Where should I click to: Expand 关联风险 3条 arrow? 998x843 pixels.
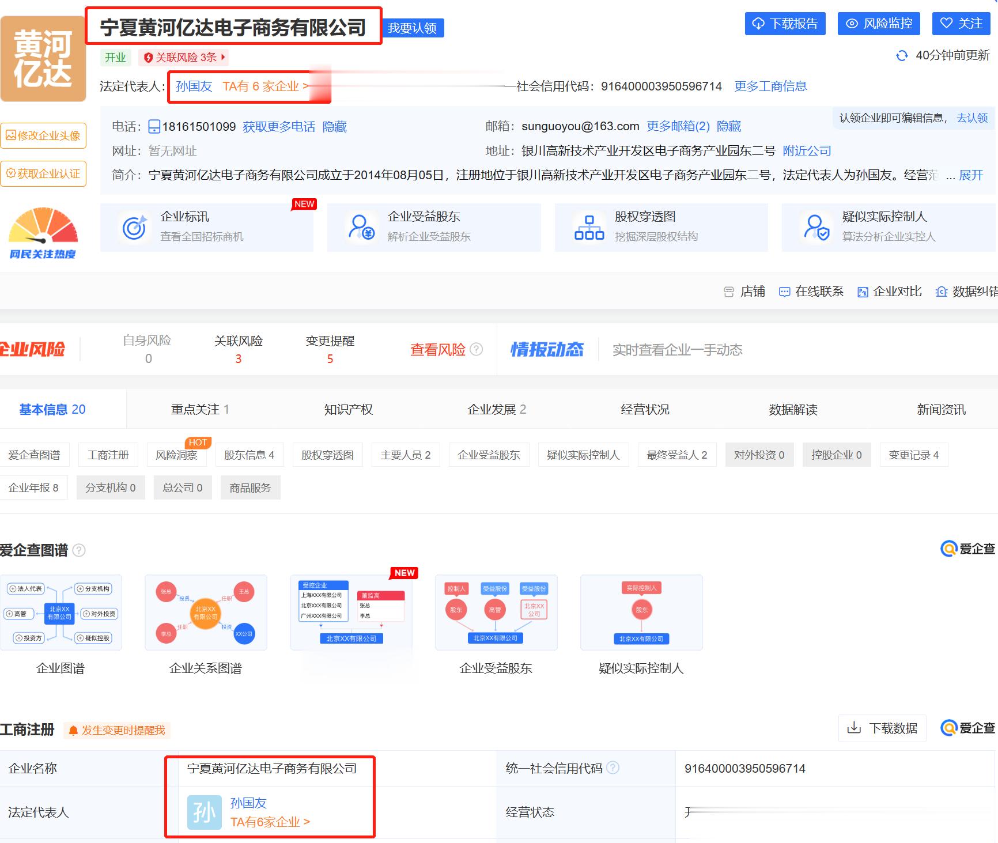pos(222,57)
